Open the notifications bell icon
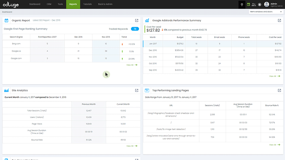285x160 pixels. (260, 5)
